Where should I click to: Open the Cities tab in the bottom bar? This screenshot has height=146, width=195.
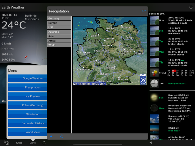(x=19, y=143)
